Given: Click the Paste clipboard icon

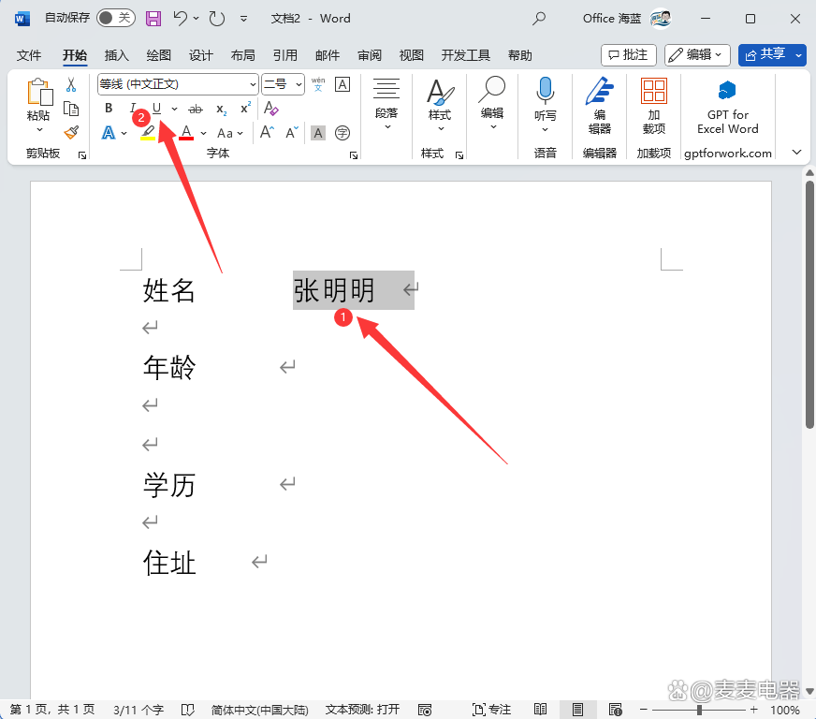Looking at the screenshot, I should pos(39,93).
